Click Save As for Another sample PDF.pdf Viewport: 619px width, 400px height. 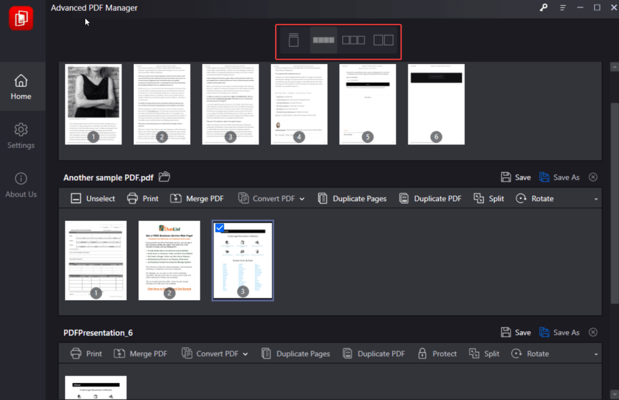pos(559,177)
